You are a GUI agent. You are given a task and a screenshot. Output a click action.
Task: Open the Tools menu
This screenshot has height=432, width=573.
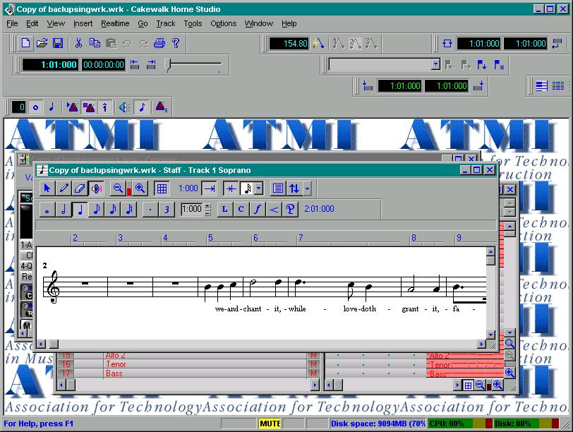[x=193, y=23]
